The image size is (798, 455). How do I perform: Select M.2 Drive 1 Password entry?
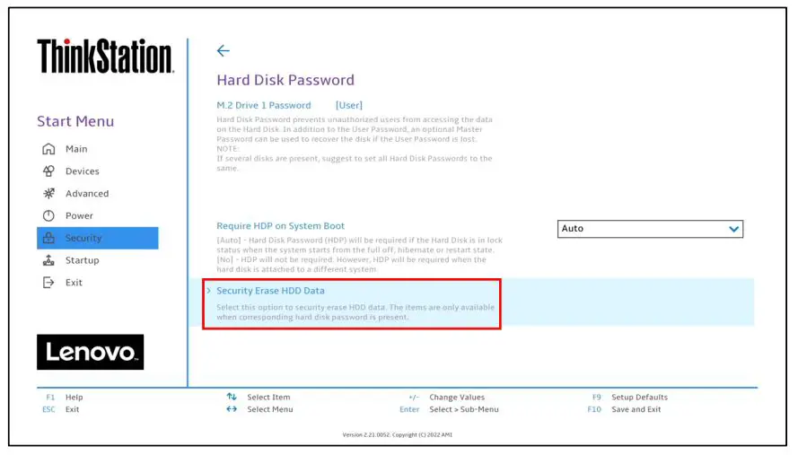pyautogui.click(x=264, y=105)
